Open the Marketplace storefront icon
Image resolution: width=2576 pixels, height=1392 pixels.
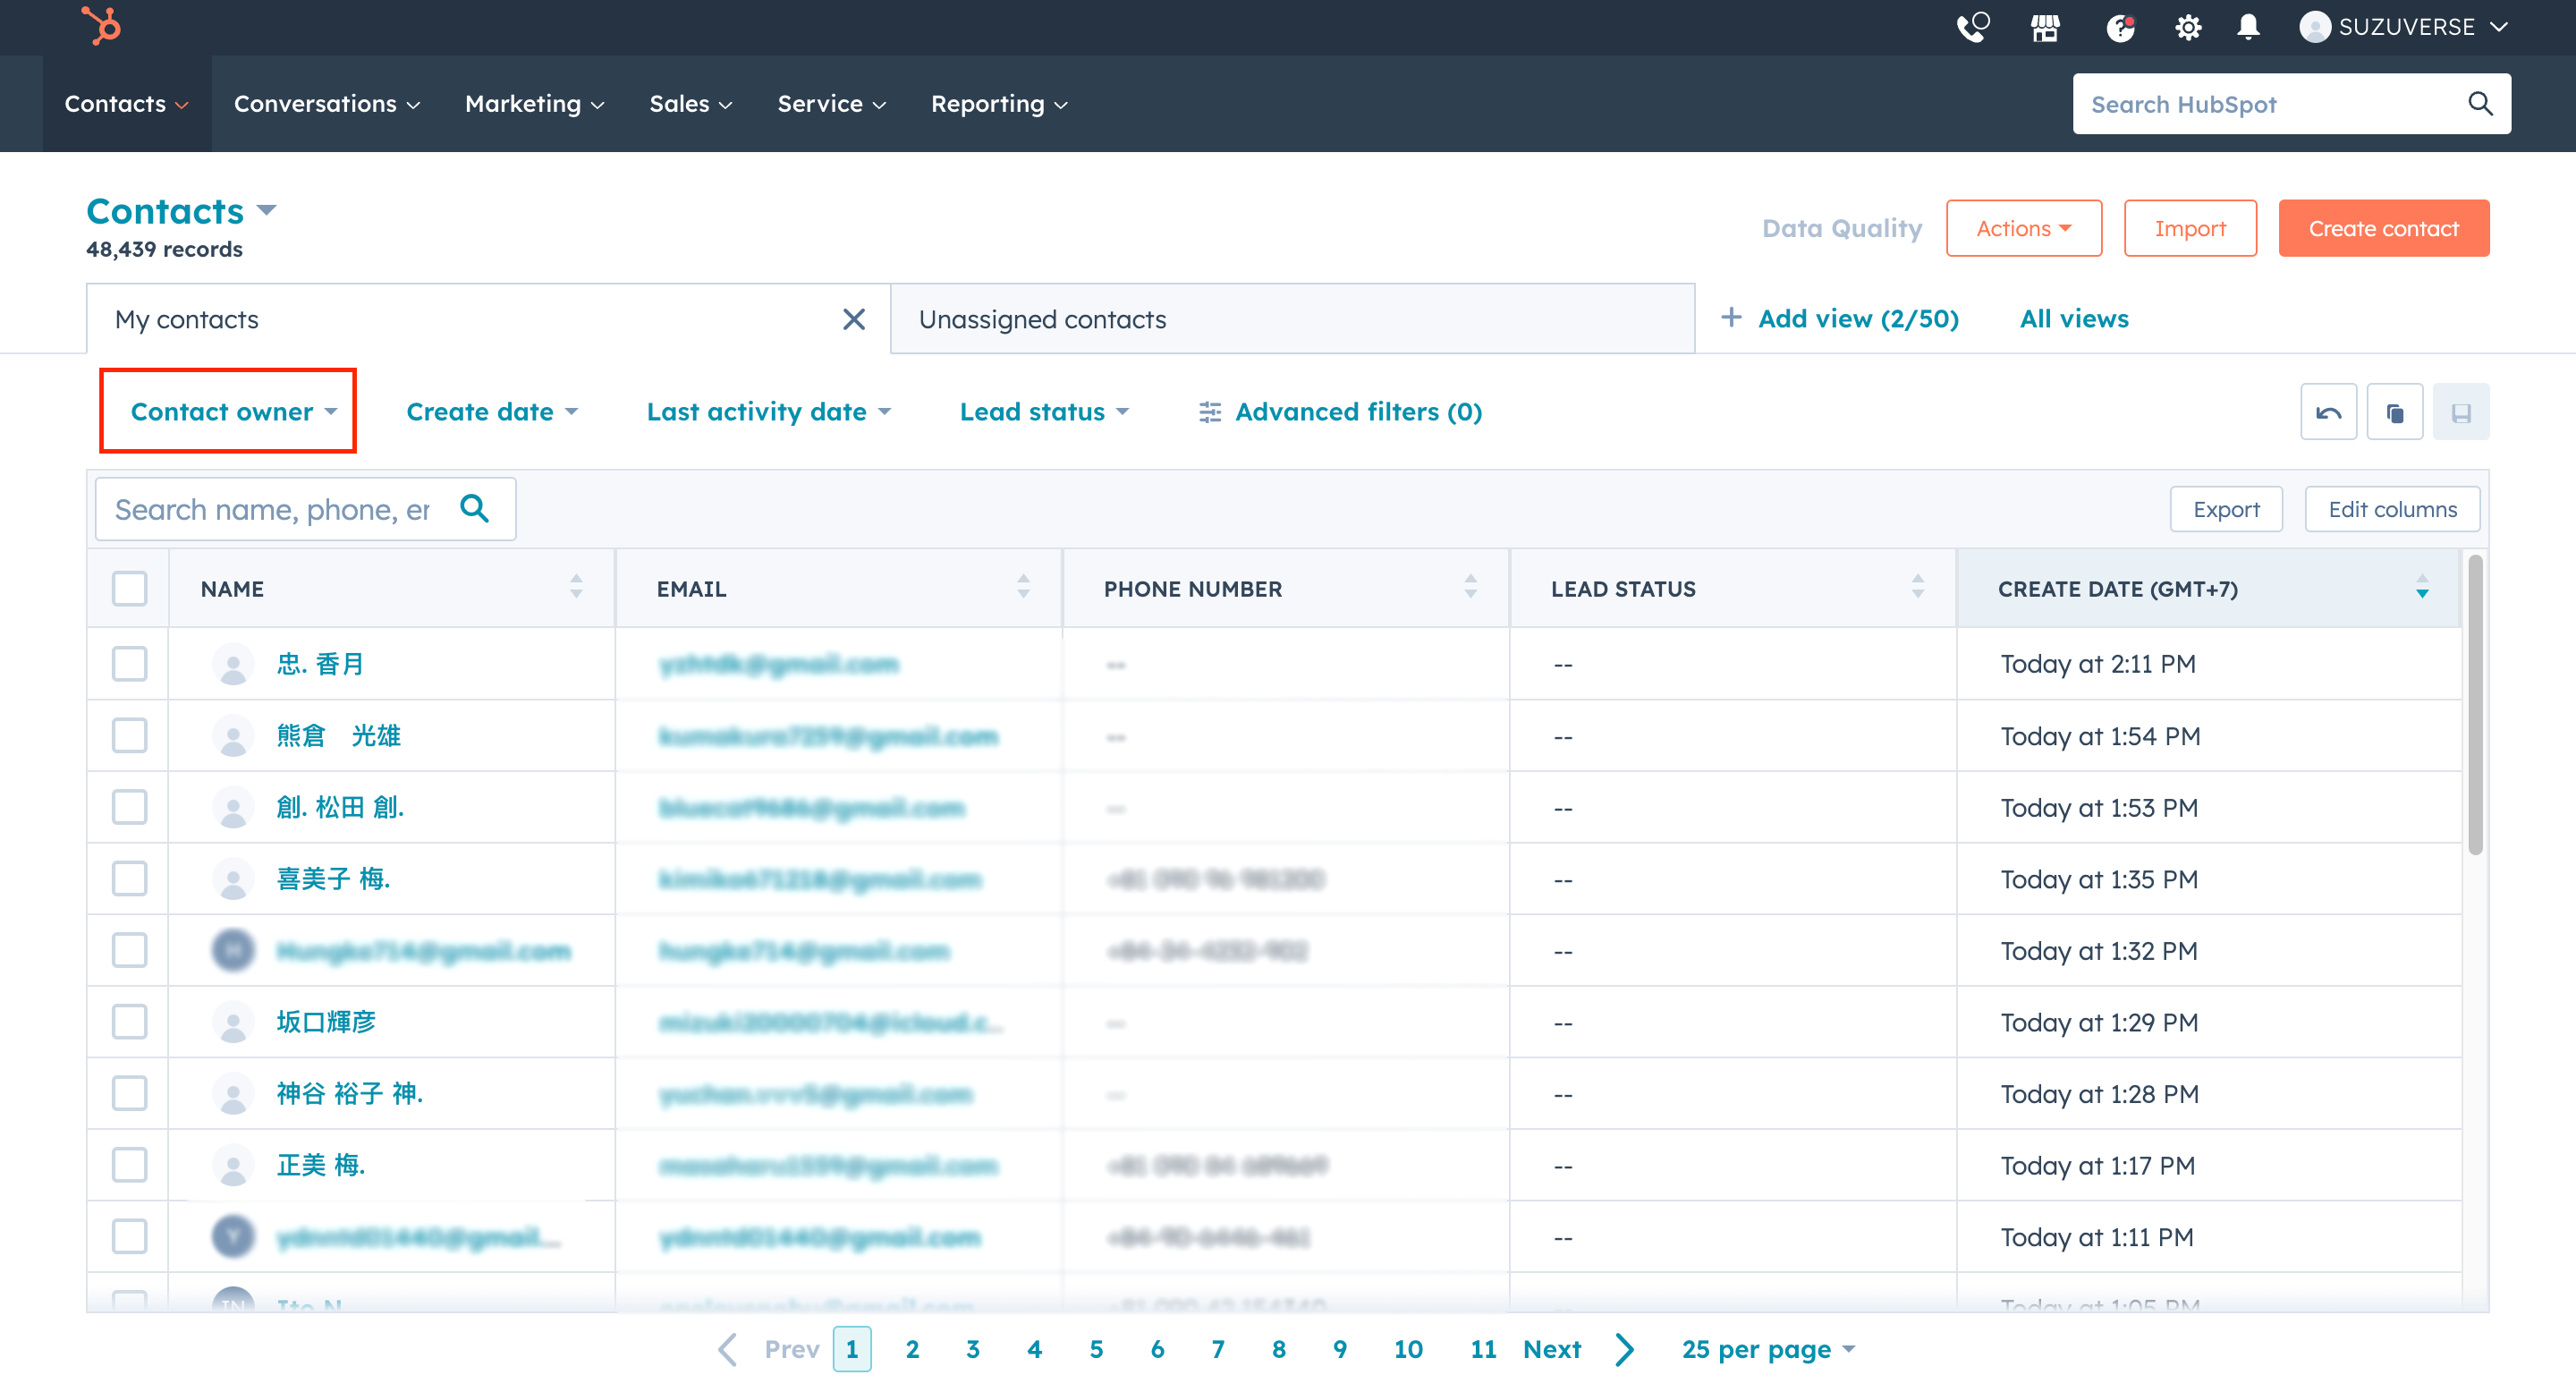point(2045,27)
